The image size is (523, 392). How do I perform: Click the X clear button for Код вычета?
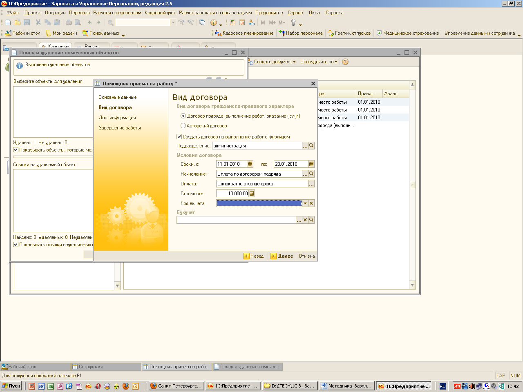pos(311,203)
